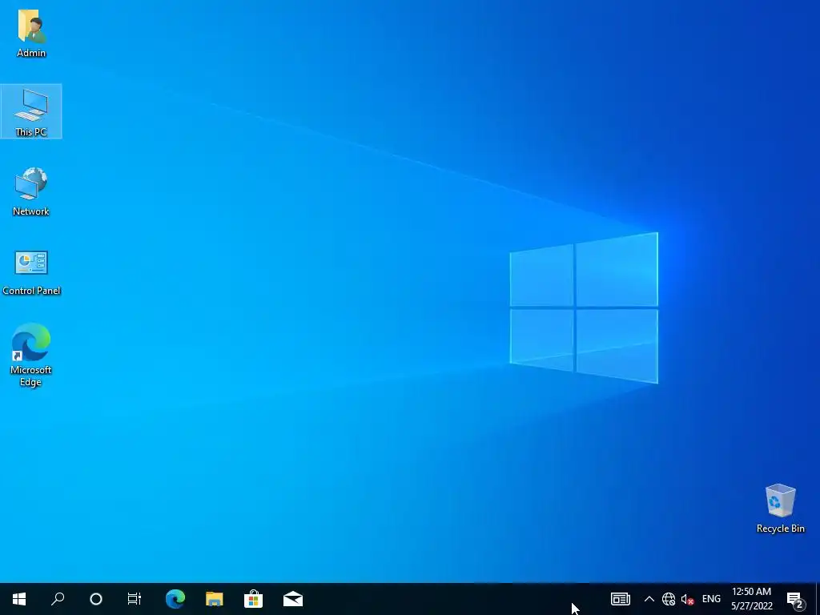Select the Network desktop icon
820x615 pixels.
pos(31,191)
